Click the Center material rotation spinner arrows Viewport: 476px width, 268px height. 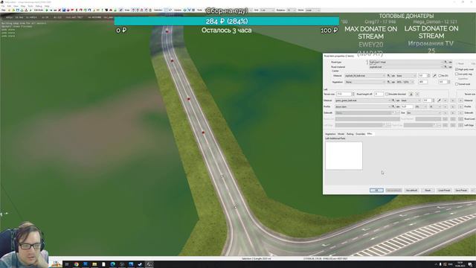point(429,76)
